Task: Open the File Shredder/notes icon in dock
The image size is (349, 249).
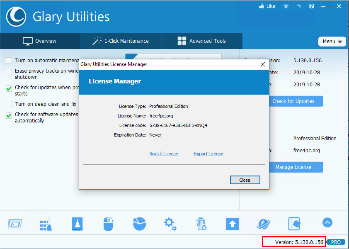Action: tap(294, 224)
